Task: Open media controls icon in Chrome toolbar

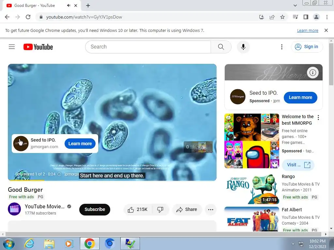Action: (x=295, y=17)
